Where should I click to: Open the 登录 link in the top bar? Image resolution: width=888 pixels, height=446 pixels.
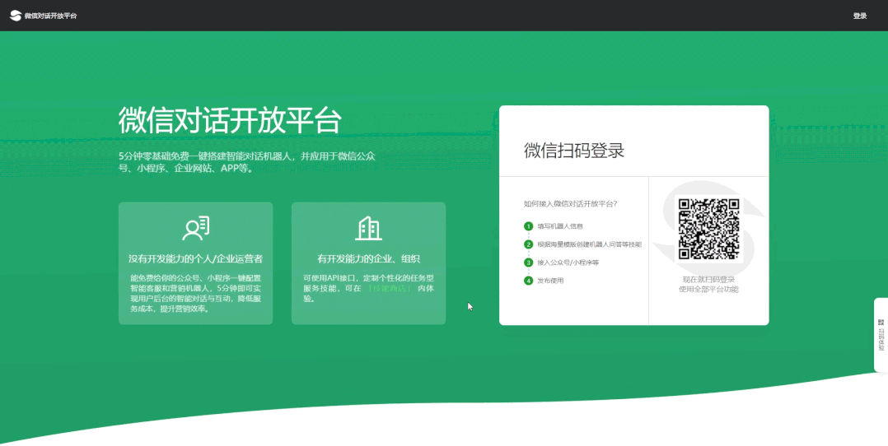pyautogui.click(x=860, y=16)
